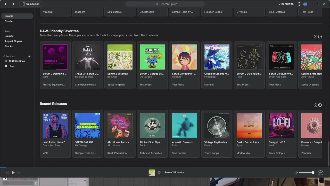Viewport: 330px width, 186px height.
Task: Click the vertical page scrollbar
Action: (x=328, y=154)
